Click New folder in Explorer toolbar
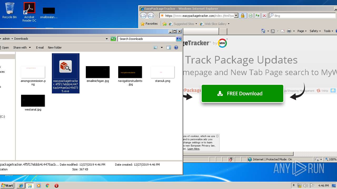Screen dimensions: 337x189 [55, 48]
